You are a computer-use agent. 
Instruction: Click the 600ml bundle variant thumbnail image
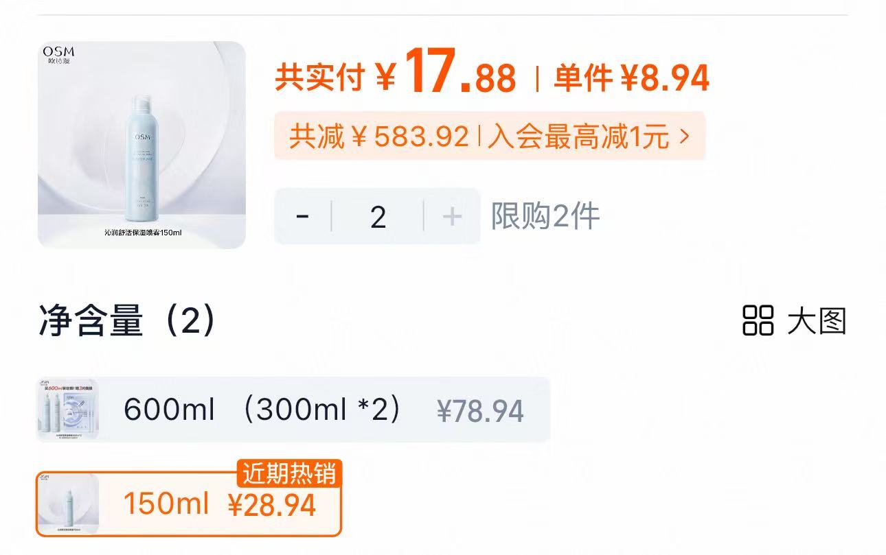coord(67,410)
